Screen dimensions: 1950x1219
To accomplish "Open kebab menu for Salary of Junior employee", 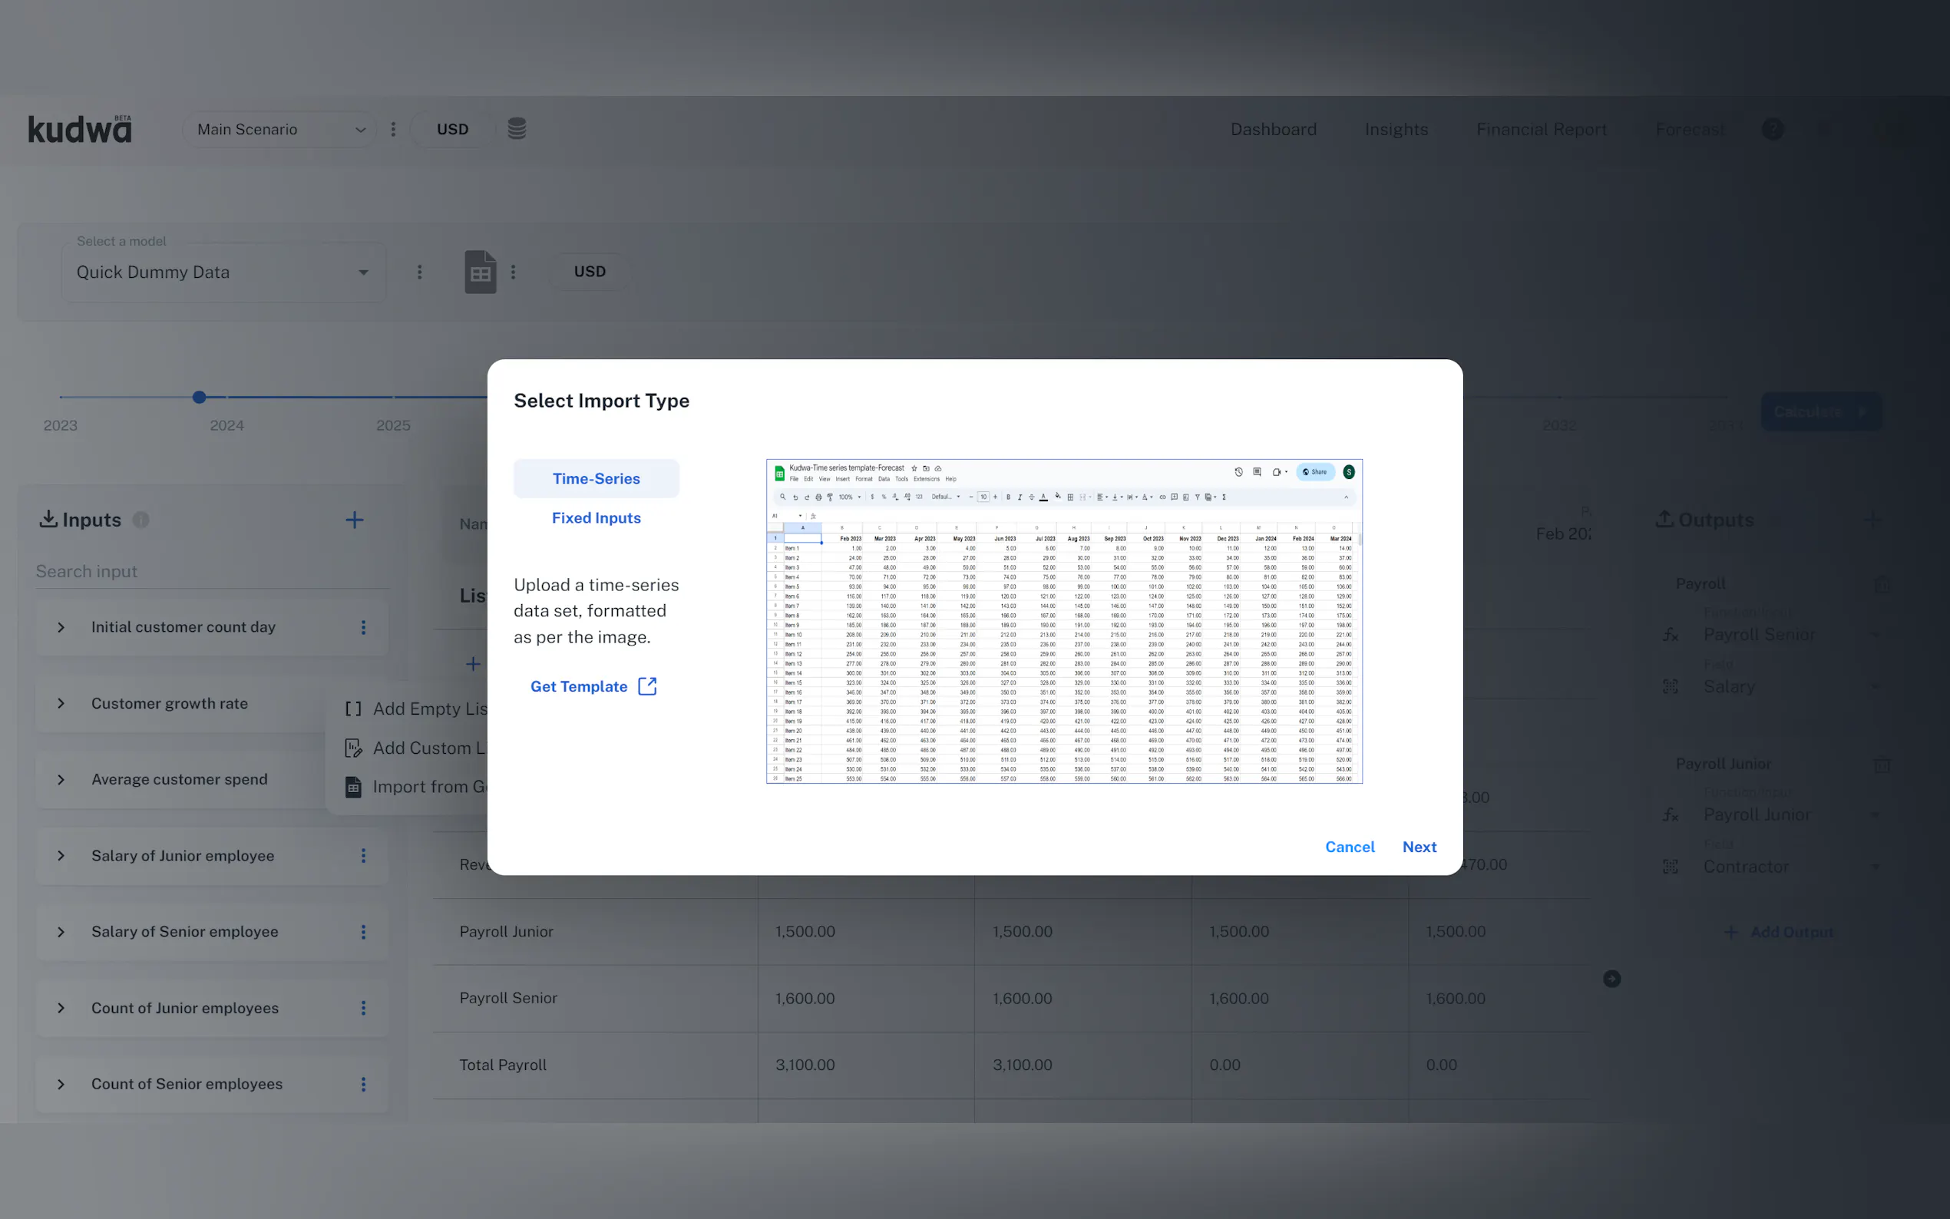I will click(364, 855).
